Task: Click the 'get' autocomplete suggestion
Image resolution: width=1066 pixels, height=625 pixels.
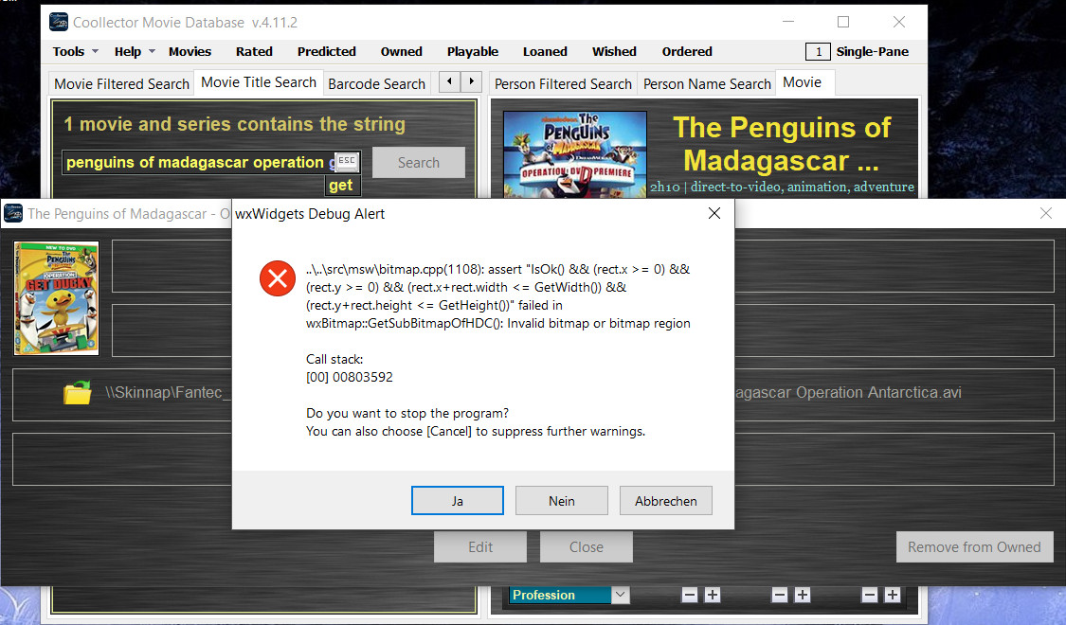Action: (x=340, y=186)
